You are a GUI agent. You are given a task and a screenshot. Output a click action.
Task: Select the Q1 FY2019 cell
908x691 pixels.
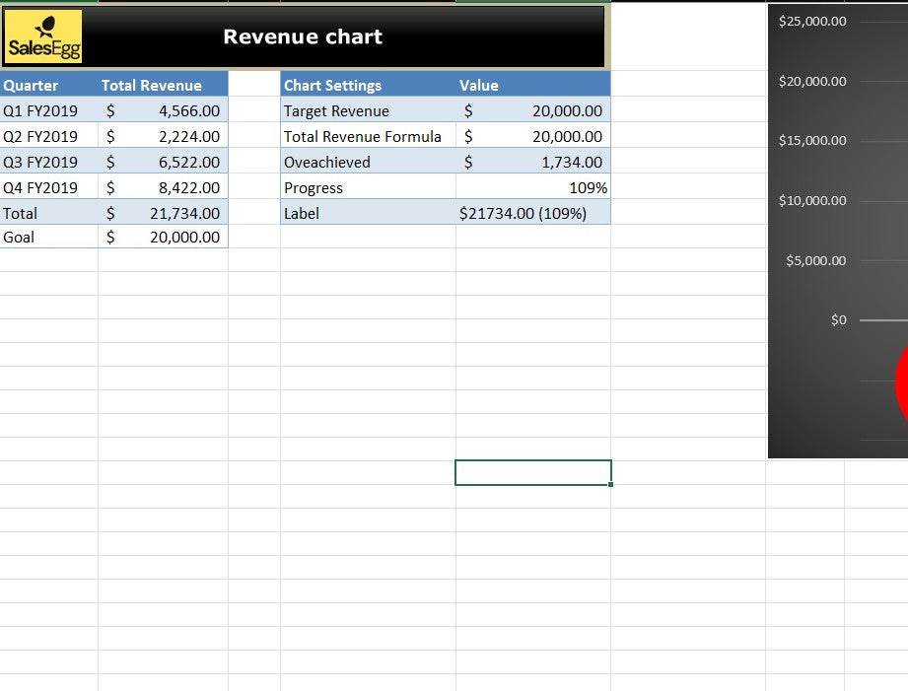(x=49, y=111)
